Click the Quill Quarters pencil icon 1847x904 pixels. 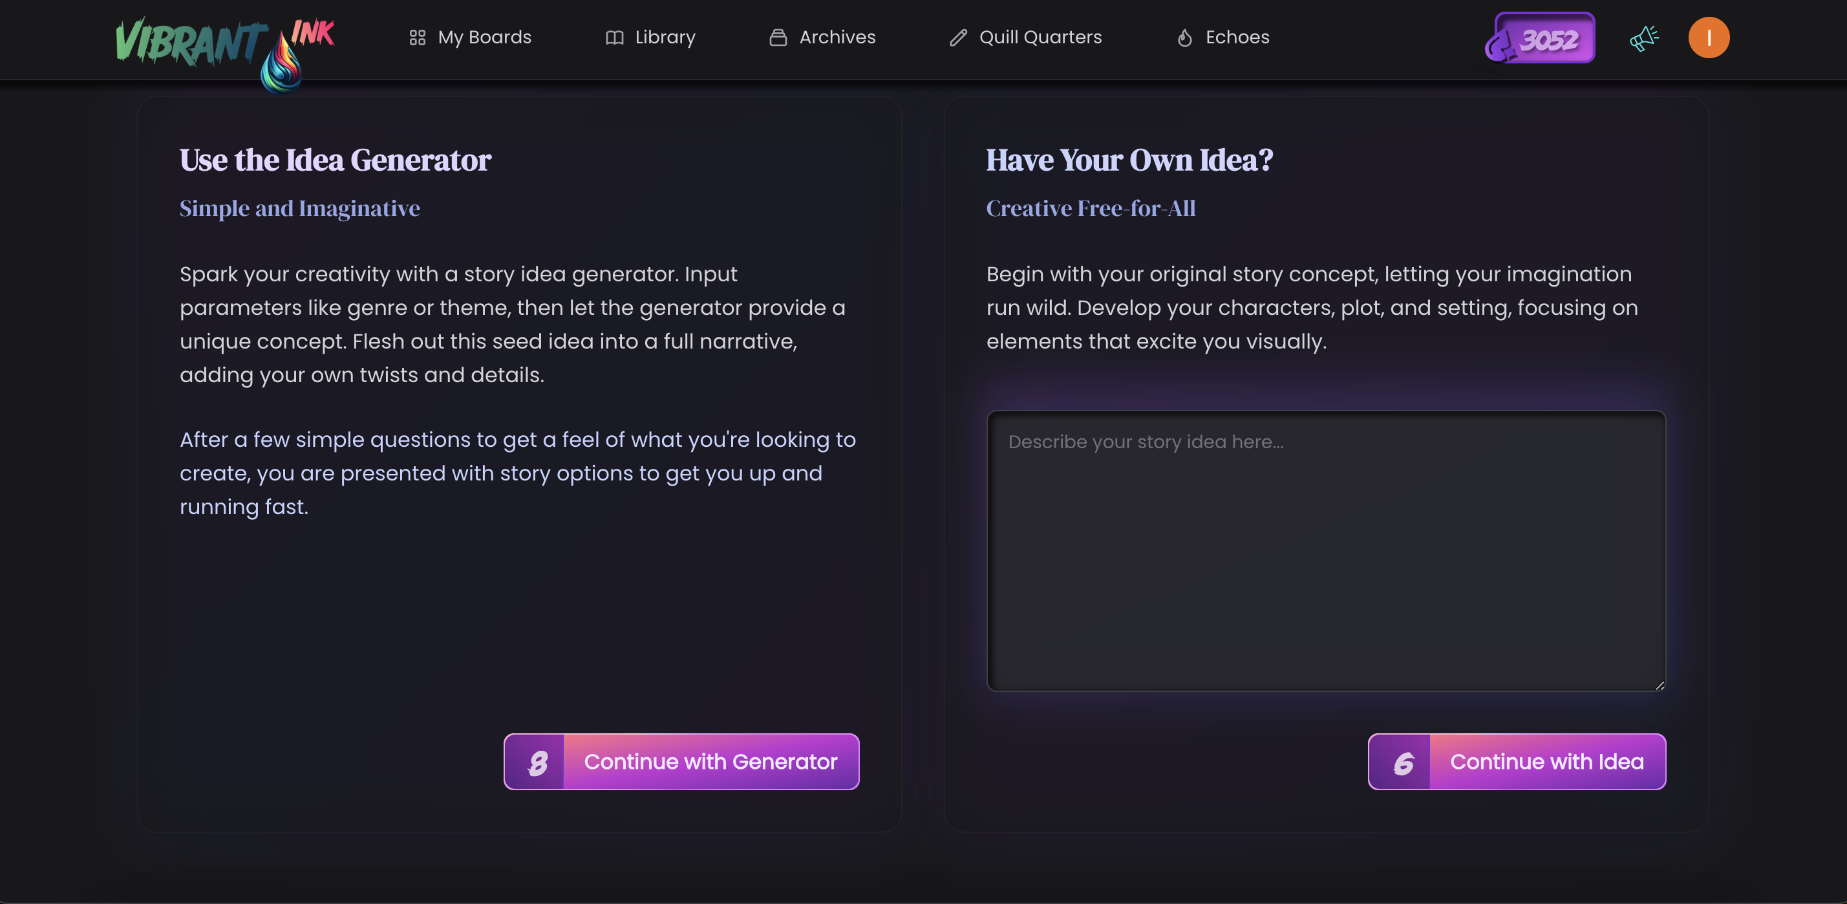[959, 38]
